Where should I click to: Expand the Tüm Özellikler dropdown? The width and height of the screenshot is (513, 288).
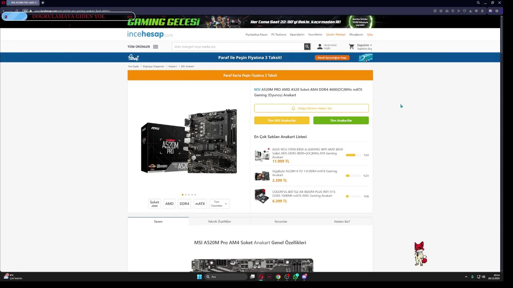click(x=219, y=204)
